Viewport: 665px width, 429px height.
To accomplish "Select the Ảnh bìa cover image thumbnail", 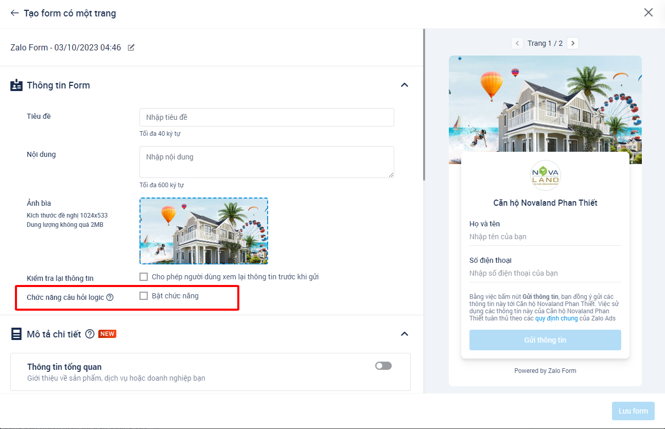I will [x=203, y=230].
